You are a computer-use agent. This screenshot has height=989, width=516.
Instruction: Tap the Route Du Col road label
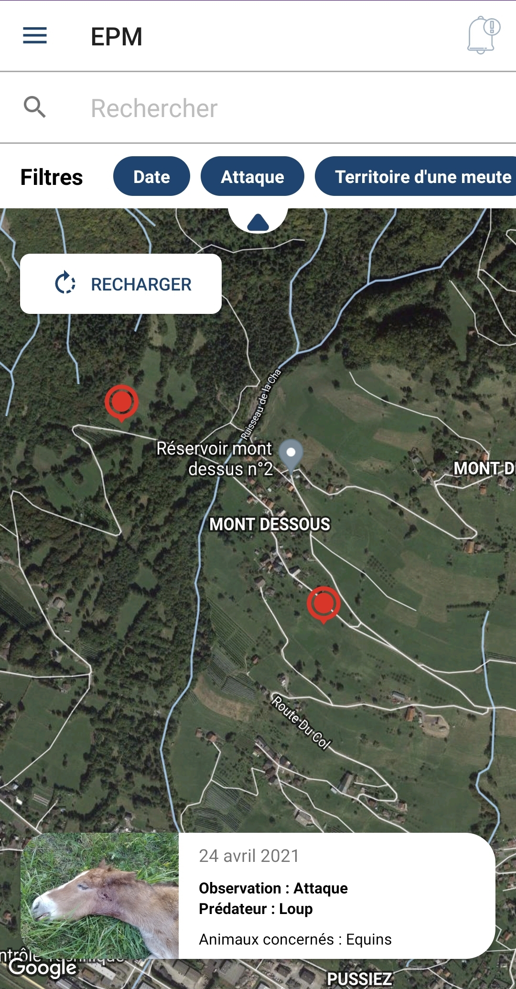(301, 722)
